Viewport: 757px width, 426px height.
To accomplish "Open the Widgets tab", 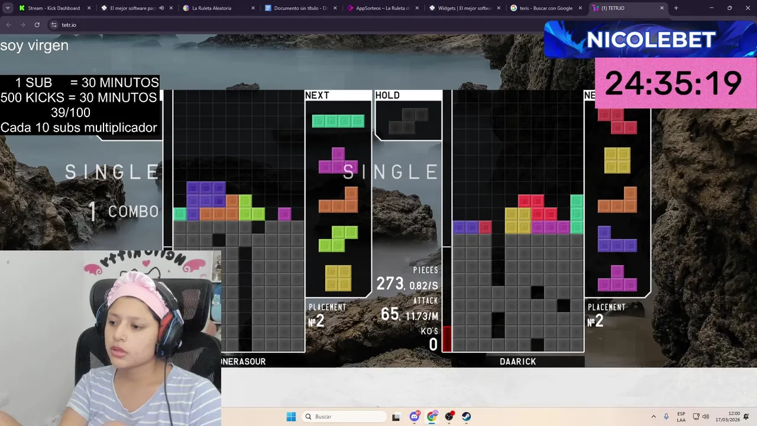I will click(x=464, y=8).
